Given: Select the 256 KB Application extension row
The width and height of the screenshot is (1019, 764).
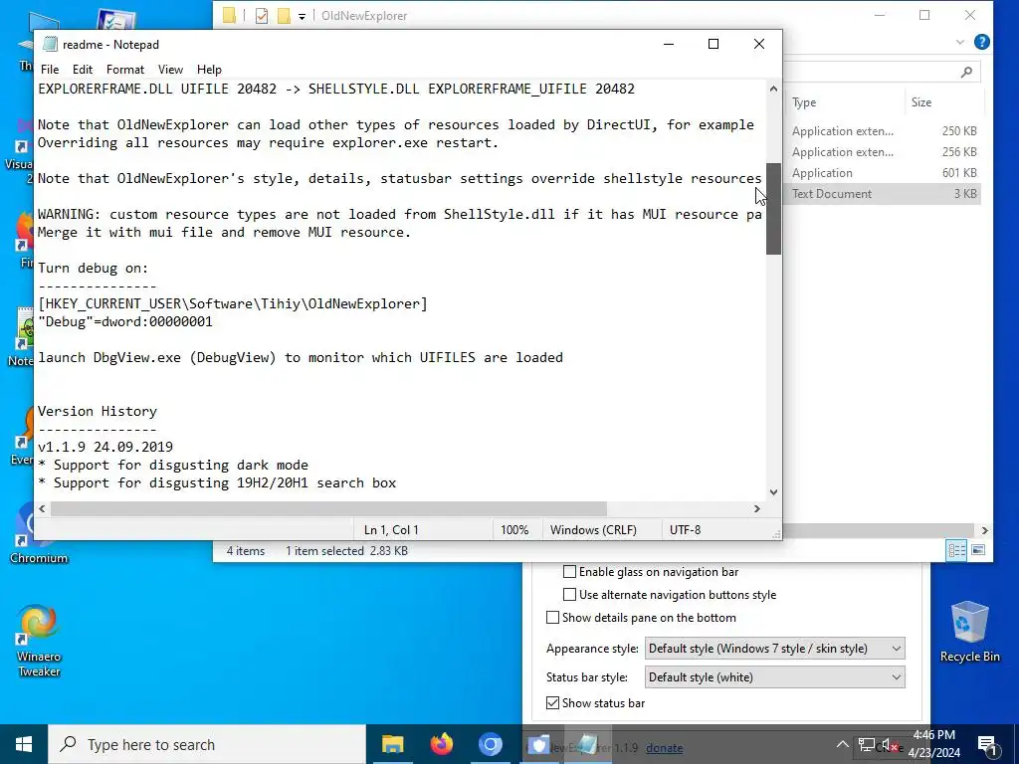Looking at the screenshot, I should (x=884, y=152).
